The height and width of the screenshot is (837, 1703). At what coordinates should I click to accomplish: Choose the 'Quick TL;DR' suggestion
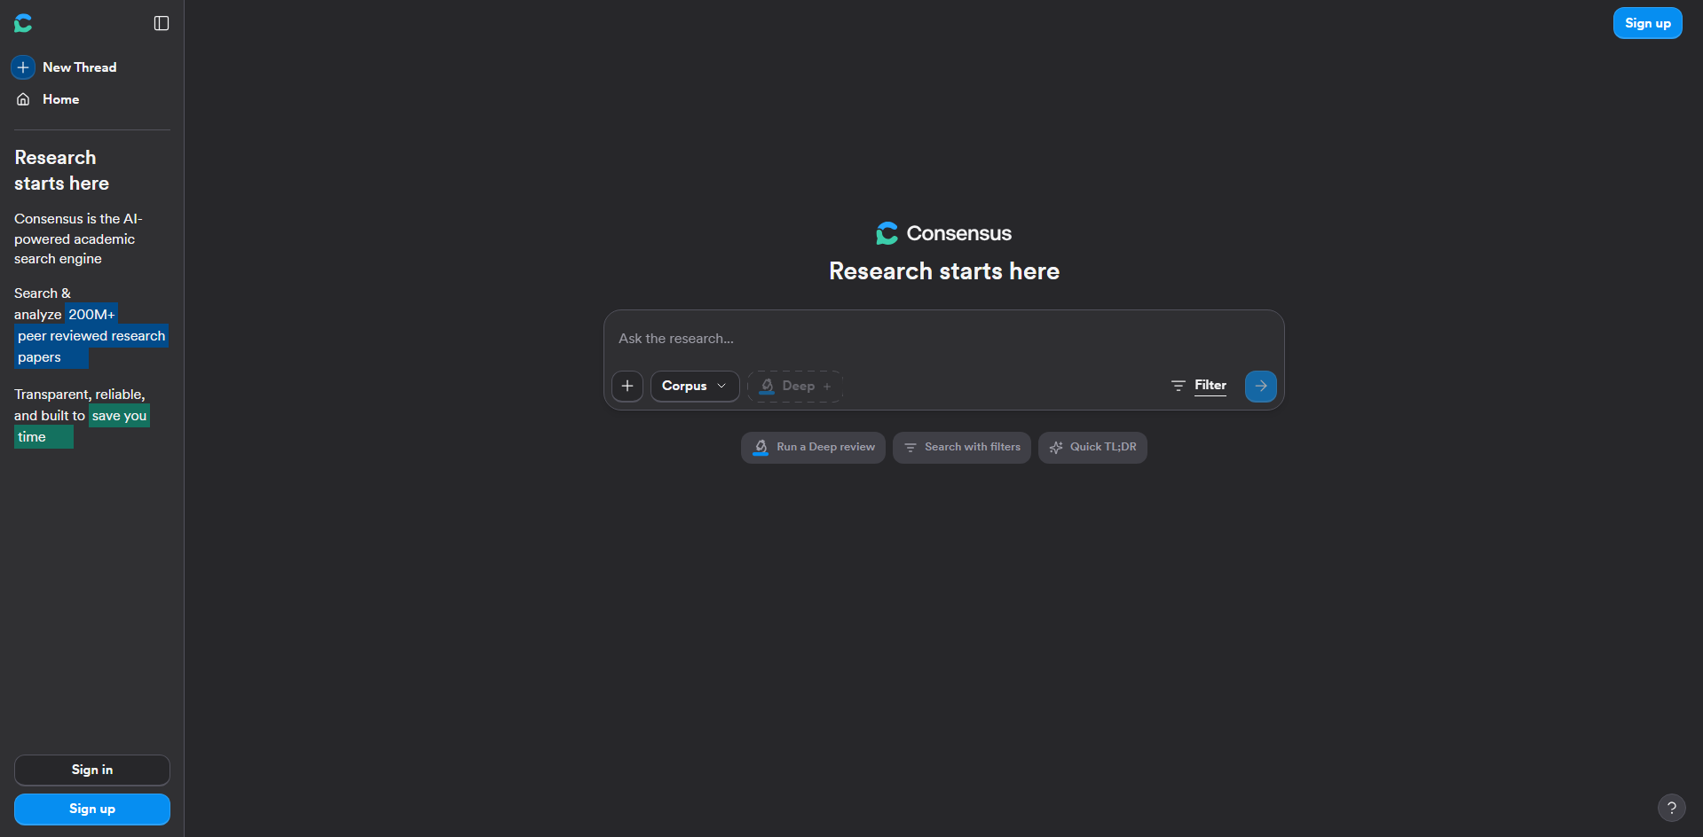(x=1092, y=448)
